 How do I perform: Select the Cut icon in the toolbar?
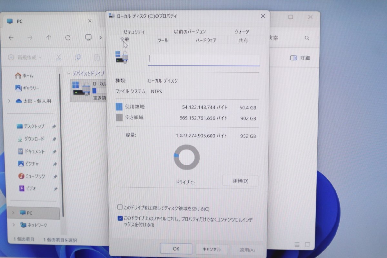pos(59,57)
